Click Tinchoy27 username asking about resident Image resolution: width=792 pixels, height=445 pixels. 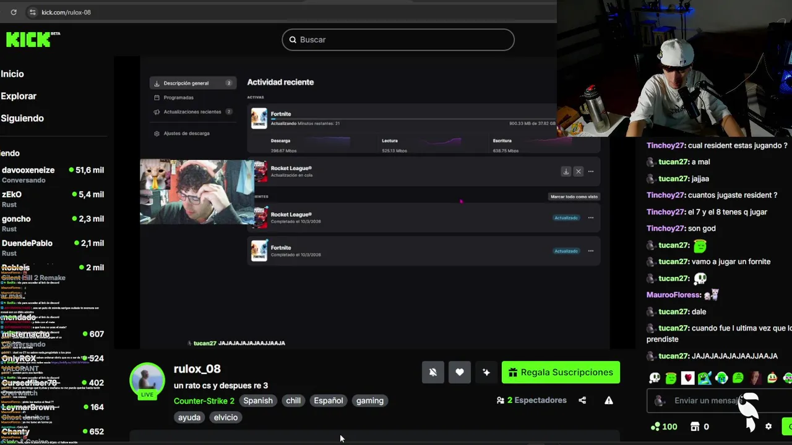point(665,146)
